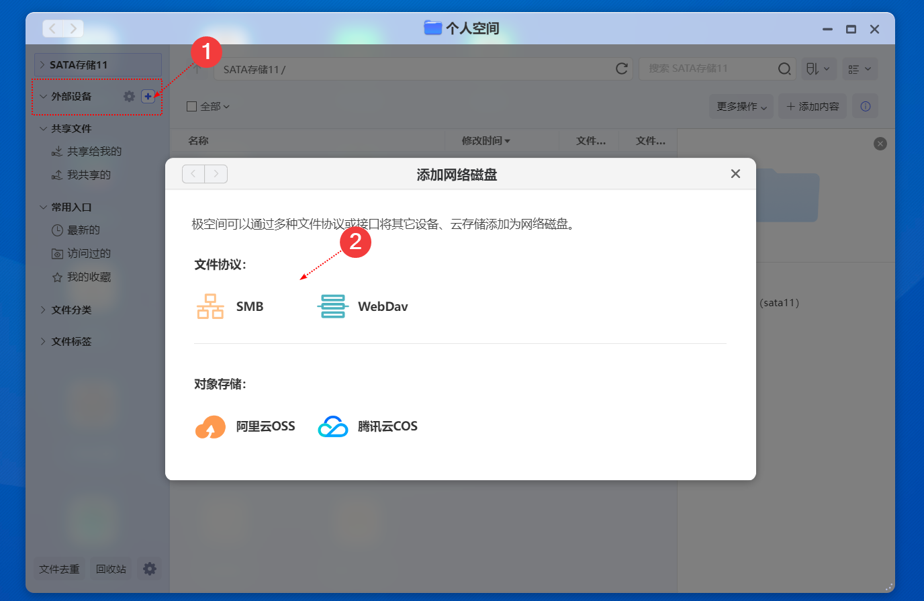924x601 pixels.
Task: Refresh the SATA存储11 path view
Action: pos(621,68)
